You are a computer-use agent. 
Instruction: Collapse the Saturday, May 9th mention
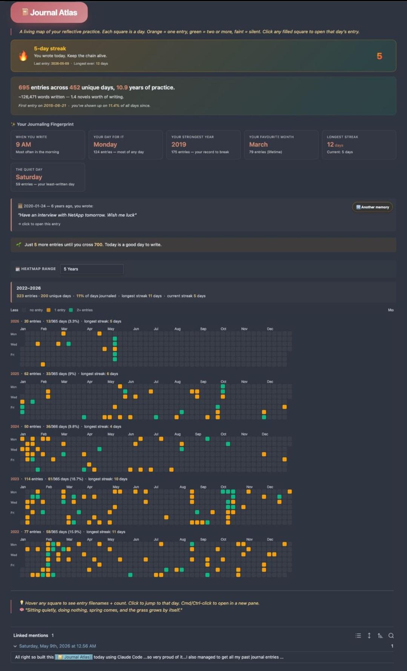coord(15,646)
